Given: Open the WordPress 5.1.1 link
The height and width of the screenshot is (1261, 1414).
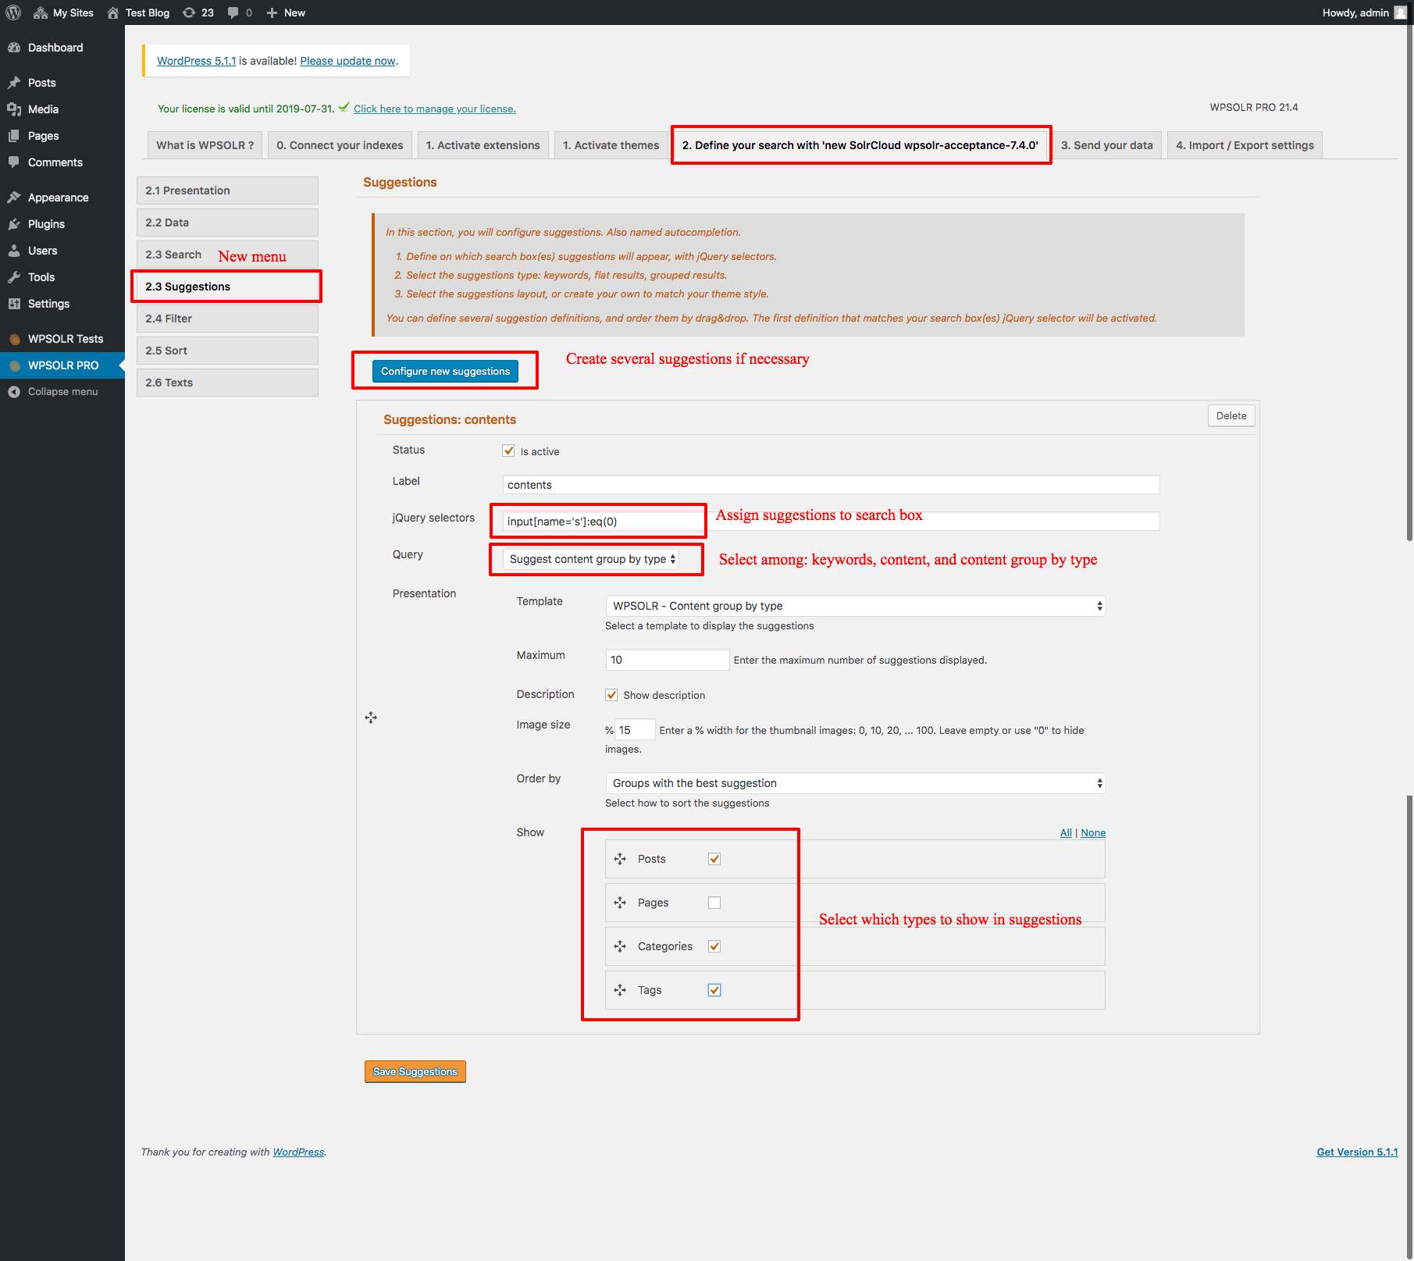Looking at the screenshot, I should [196, 61].
